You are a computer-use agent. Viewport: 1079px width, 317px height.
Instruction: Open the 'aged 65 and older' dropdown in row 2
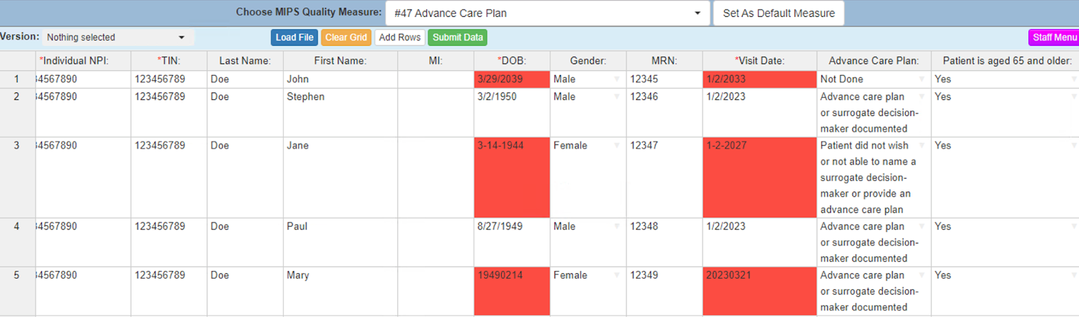(1074, 97)
